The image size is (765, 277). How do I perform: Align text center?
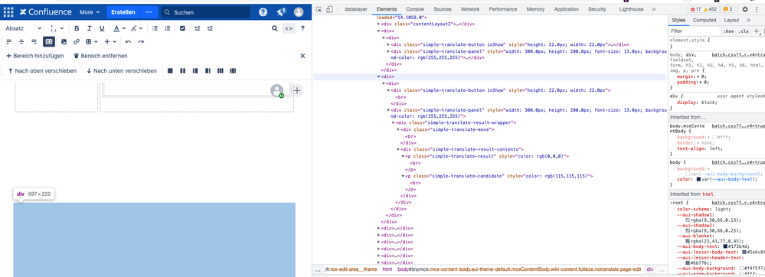click(x=21, y=41)
